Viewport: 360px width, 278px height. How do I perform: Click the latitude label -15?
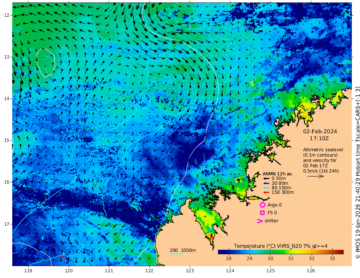pyautogui.click(x=6, y=140)
